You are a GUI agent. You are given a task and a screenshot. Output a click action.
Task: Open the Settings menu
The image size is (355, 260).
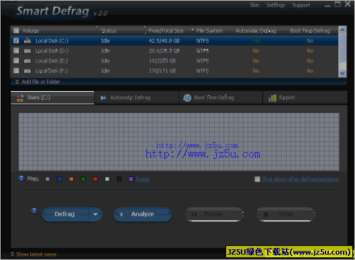276,5
